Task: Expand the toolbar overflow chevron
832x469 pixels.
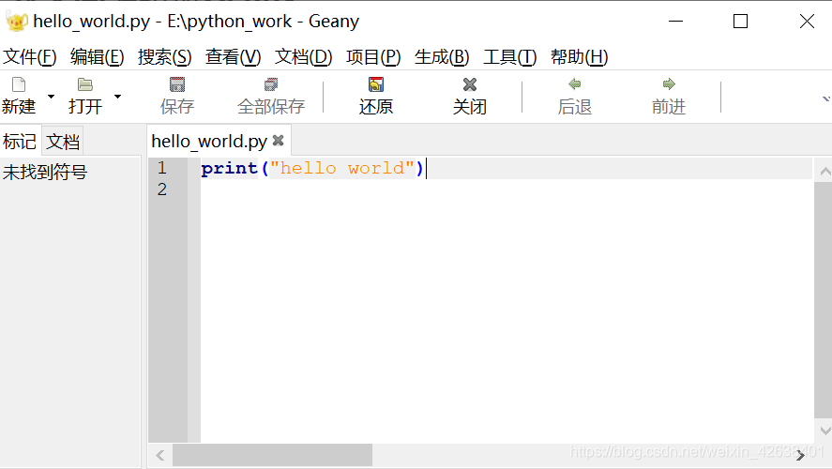Action: point(826,98)
